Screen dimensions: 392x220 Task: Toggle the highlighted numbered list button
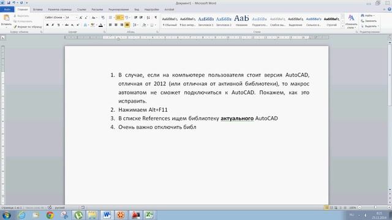pyautogui.click(x=118, y=18)
